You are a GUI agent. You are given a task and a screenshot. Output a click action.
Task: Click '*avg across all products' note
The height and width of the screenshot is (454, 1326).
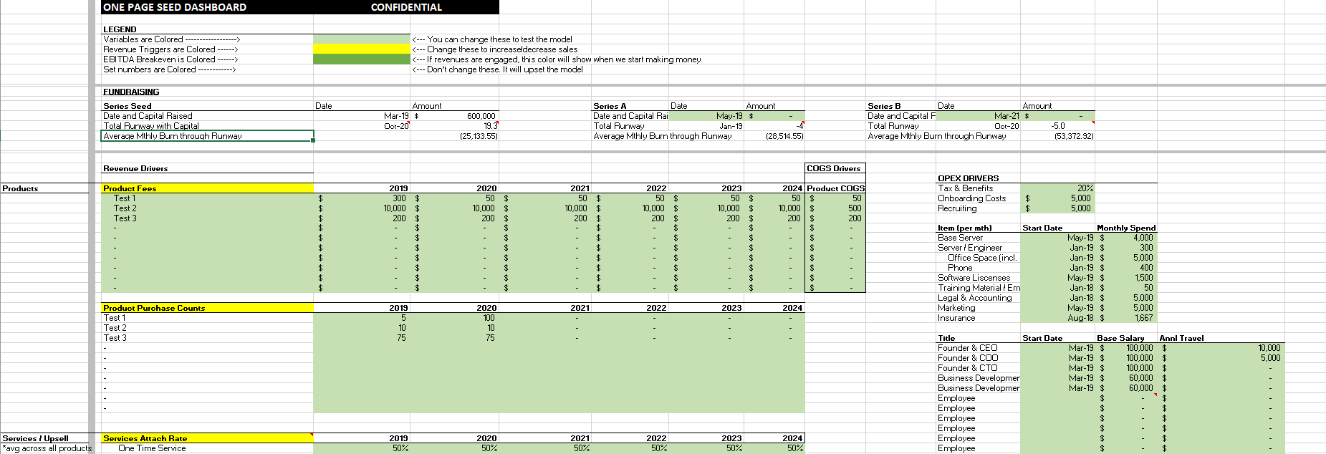(x=47, y=448)
